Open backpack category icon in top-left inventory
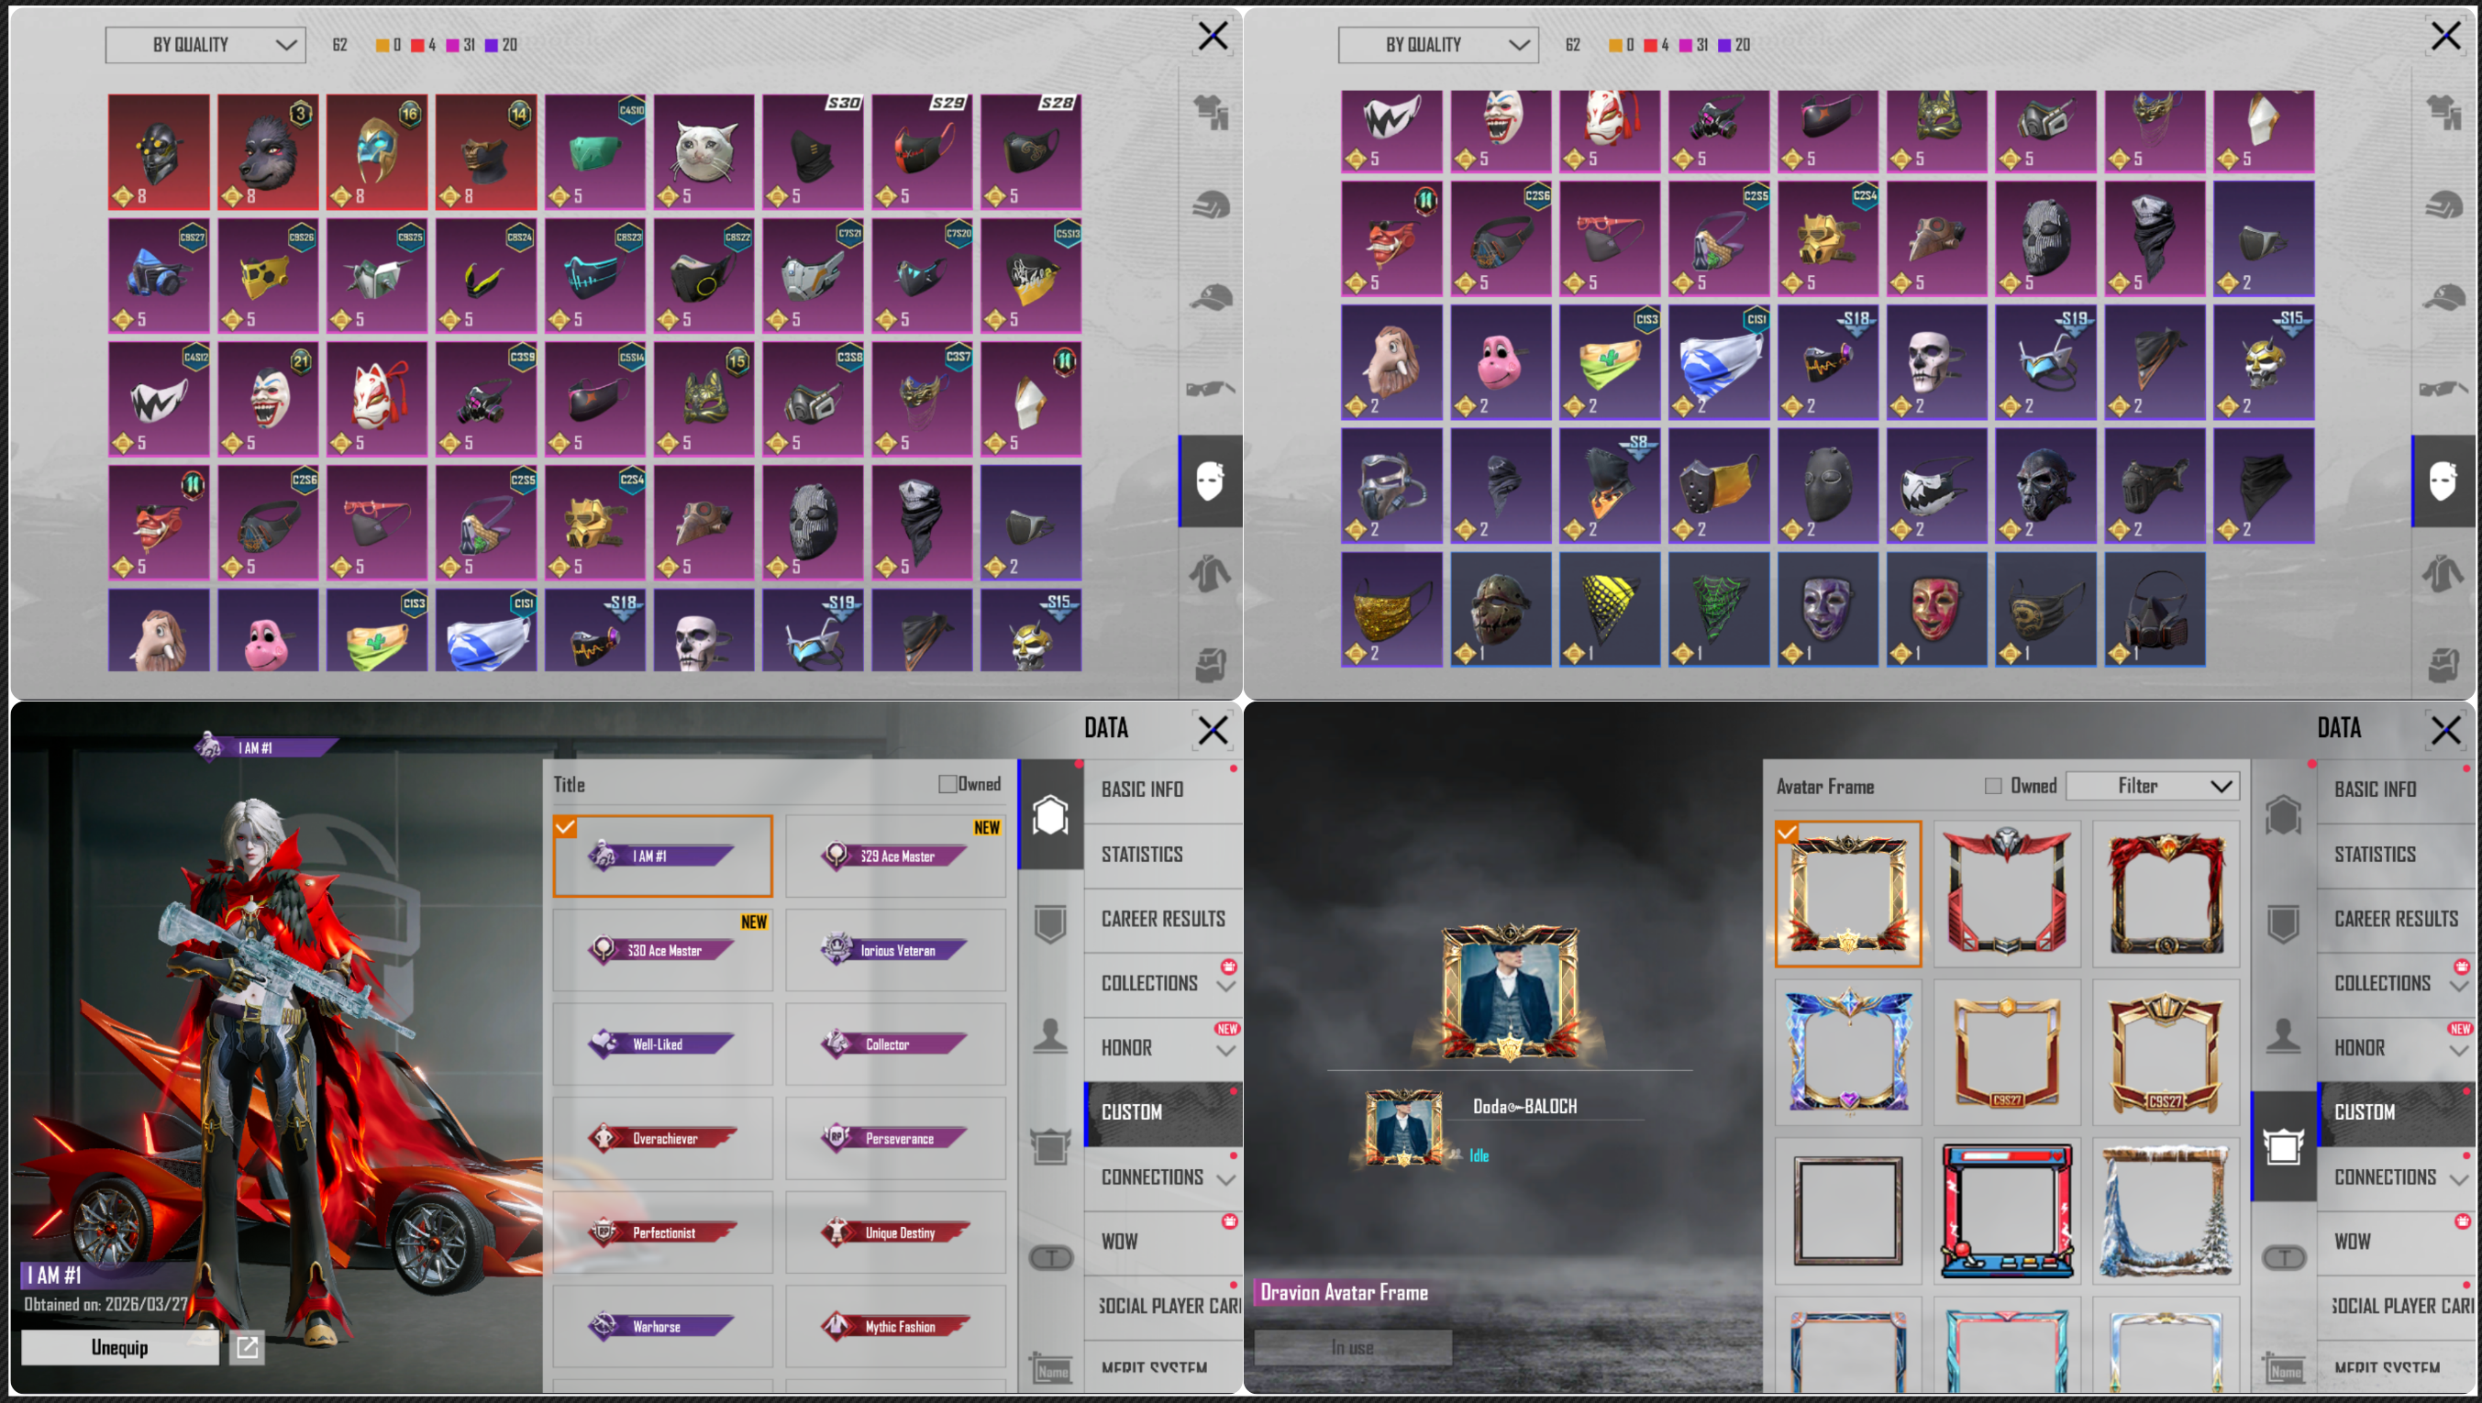This screenshot has width=2482, height=1403. tap(1211, 665)
